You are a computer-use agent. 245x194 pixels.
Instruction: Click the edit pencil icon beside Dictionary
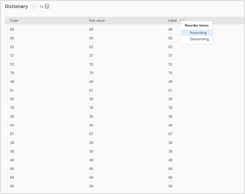[x=34, y=6]
